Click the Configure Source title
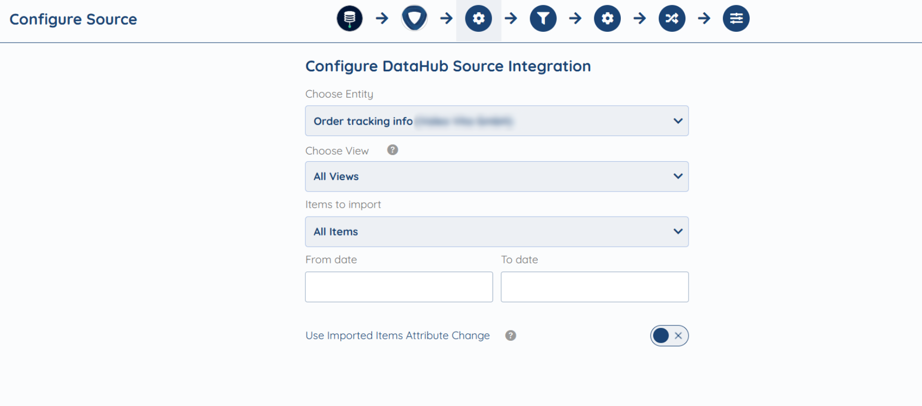The height and width of the screenshot is (406, 922). (x=73, y=20)
